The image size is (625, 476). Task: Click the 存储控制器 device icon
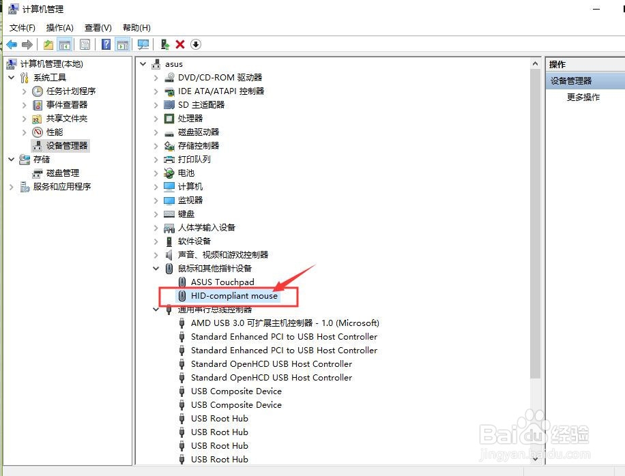tap(169, 146)
